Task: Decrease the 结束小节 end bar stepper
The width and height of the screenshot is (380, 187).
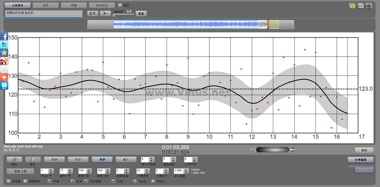Action: 70,172
